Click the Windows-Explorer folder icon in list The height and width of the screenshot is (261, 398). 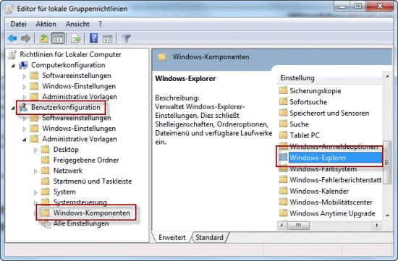point(283,158)
